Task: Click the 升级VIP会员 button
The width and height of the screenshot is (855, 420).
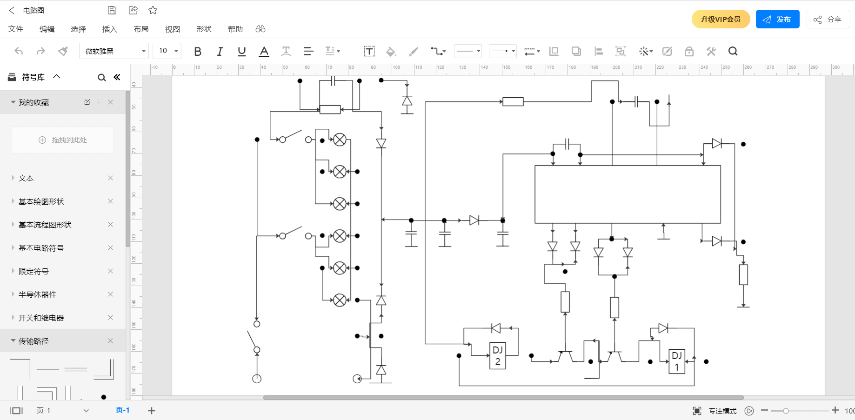Action: (x=721, y=19)
